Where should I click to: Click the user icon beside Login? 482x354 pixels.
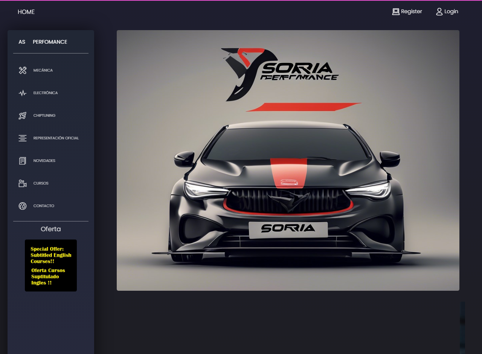click(439, 12)
